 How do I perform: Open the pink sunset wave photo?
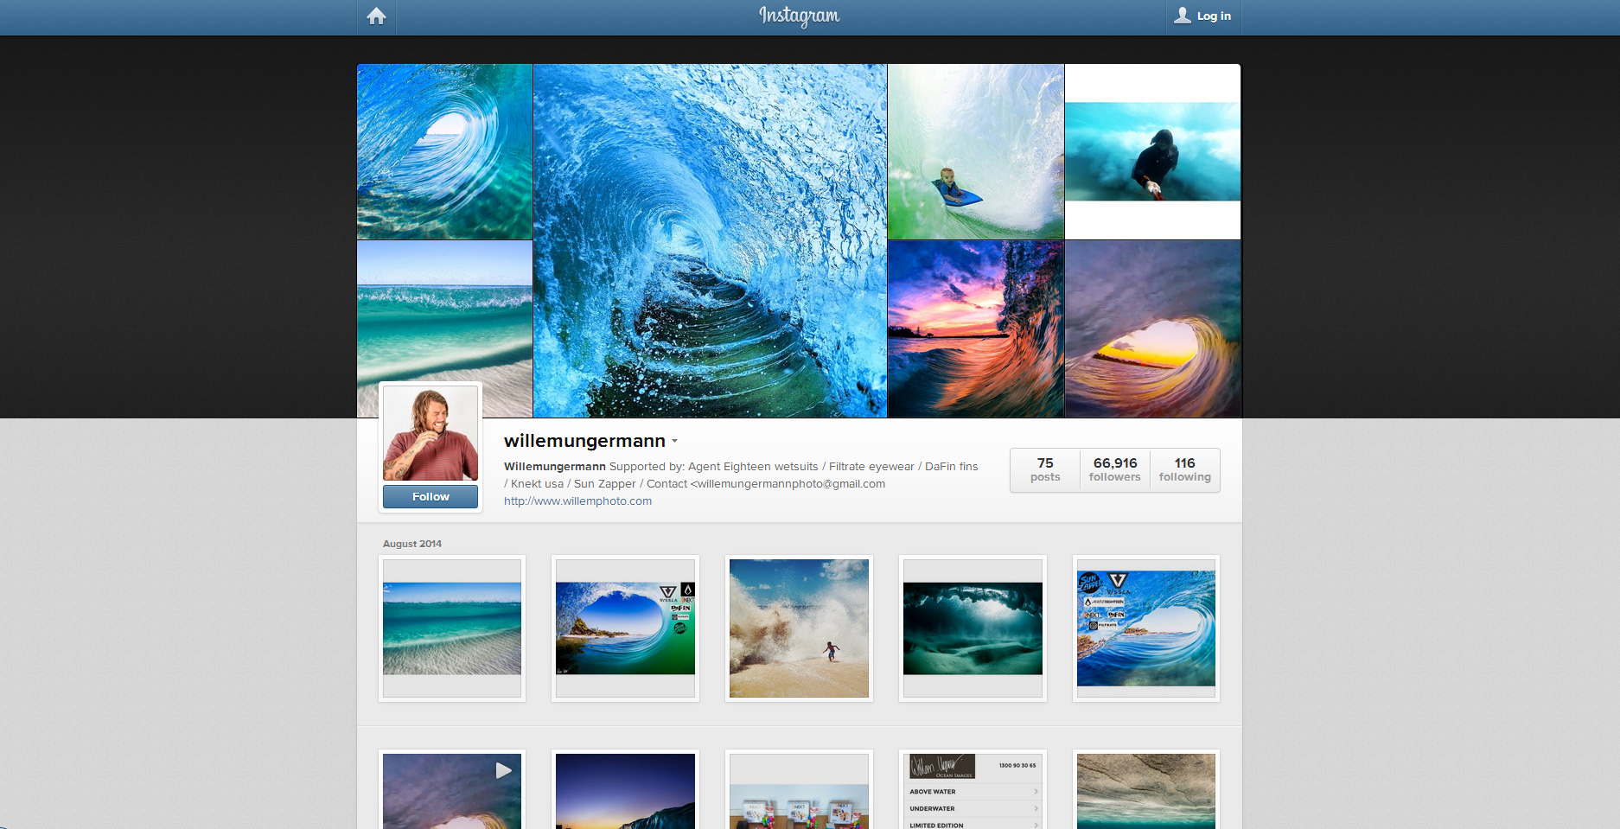[976, 328]
